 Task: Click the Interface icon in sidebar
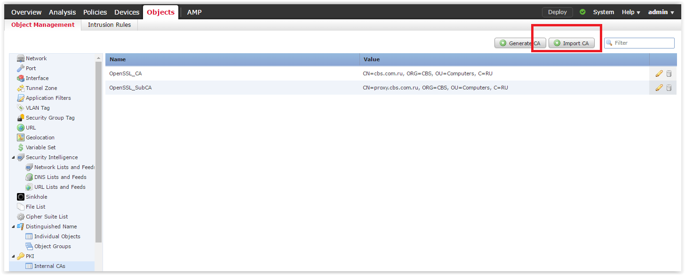point(21,78)
